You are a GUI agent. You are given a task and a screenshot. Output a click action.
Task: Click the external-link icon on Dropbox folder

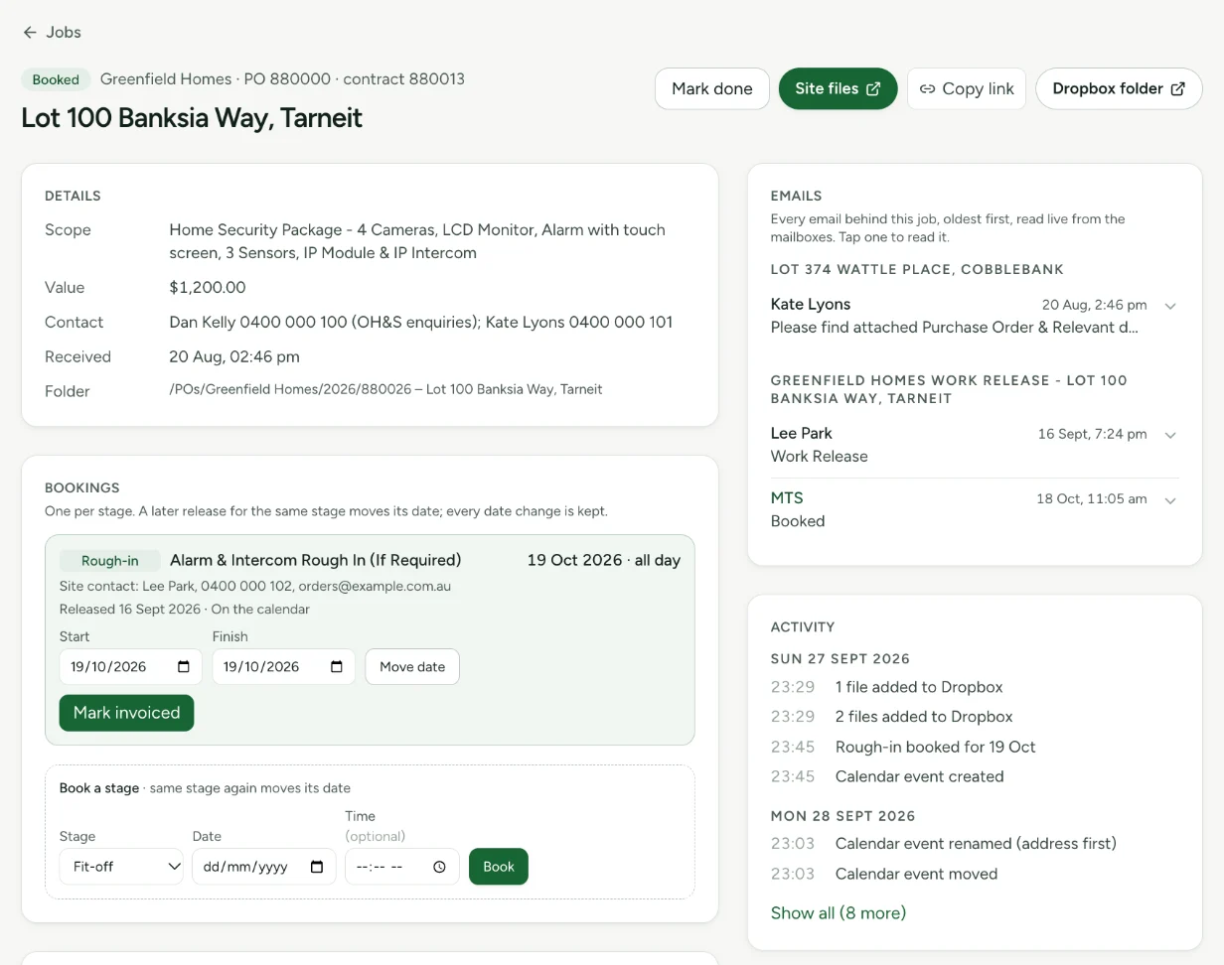click(x=1177, y=88)
